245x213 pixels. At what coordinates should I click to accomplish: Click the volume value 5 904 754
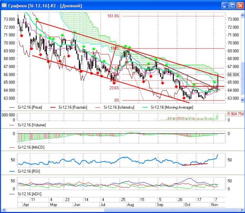236,114
